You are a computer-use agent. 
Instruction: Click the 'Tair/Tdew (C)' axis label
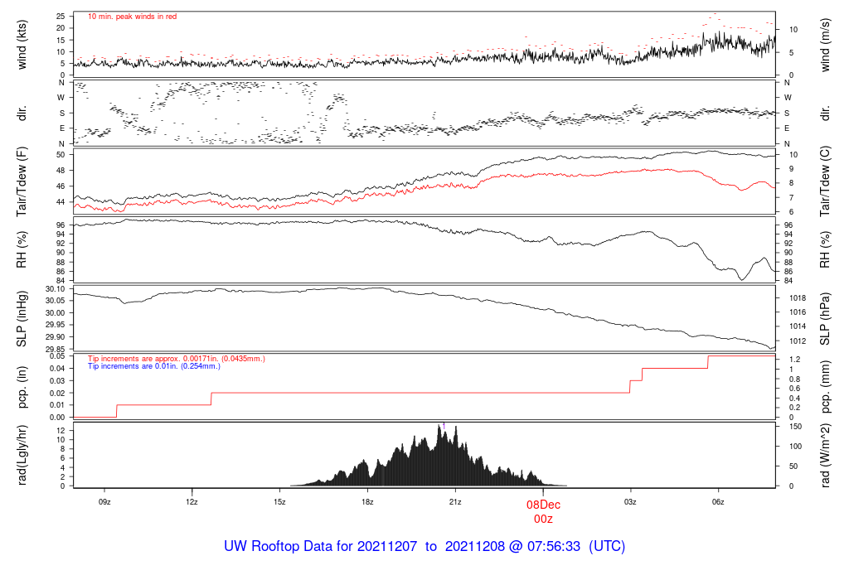point(825,181)
